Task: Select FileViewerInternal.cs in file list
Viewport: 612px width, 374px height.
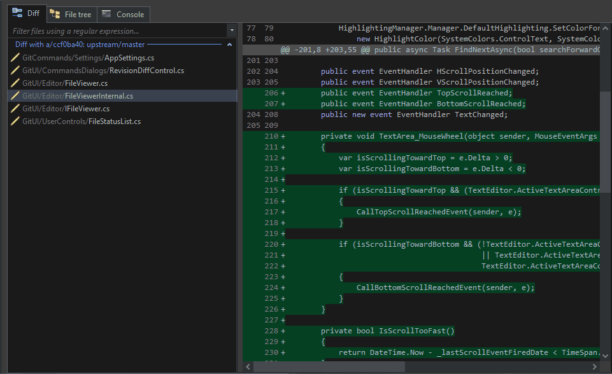Action: click(122, 96)
